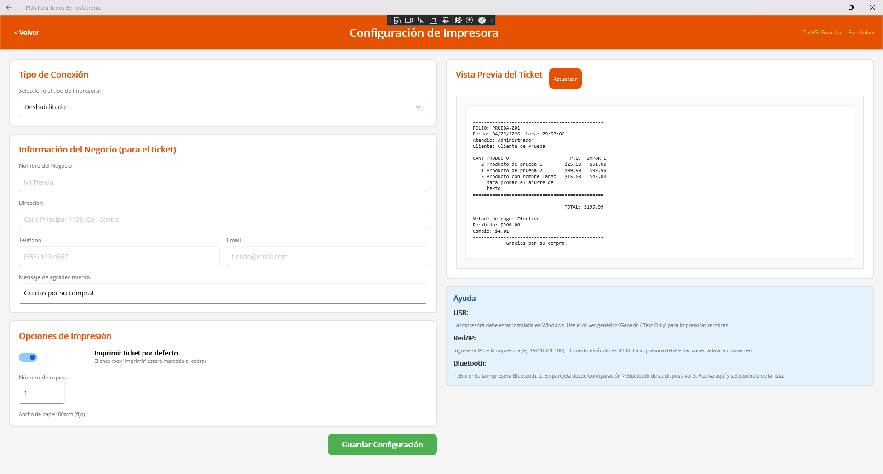Collapse the debug toolbar with its chevron
Screen dimensions: 883x474
coord(492,20)
